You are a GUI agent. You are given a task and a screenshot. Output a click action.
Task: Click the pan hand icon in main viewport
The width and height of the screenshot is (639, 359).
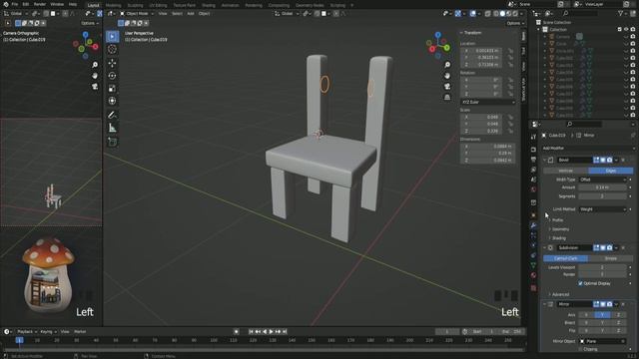(x=447, y=76)
